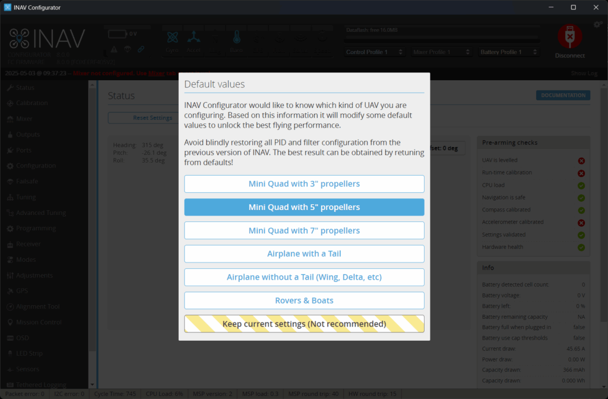608x399 pixels.
Task: Select Airplane without a Tail (Wing, Delta)
Action: [304, 277]
